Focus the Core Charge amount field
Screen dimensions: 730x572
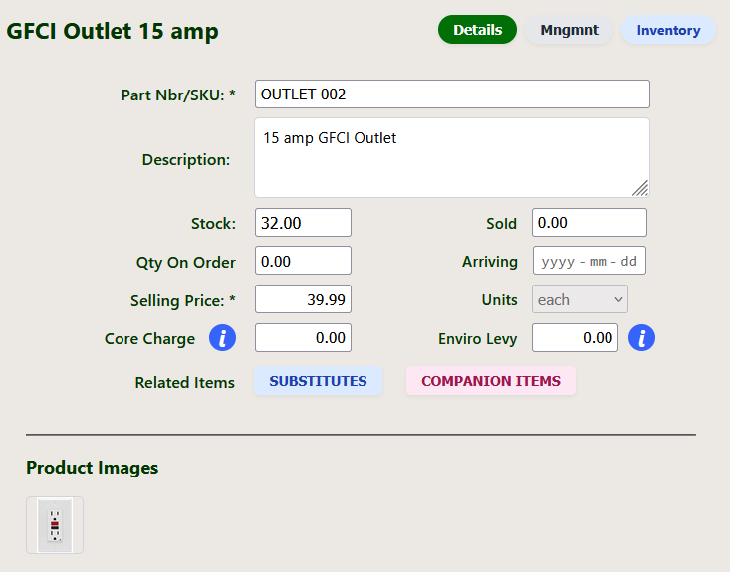(303, 337)
